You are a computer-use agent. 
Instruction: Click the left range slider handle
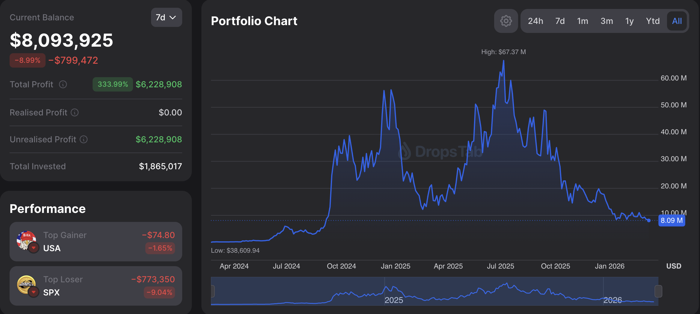pos(213,291)
